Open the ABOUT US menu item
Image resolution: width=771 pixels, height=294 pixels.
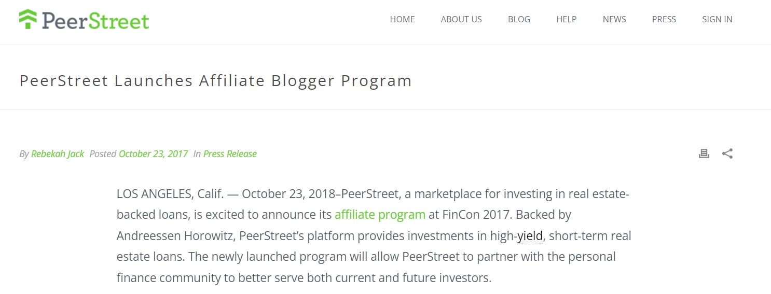point(461,19)
